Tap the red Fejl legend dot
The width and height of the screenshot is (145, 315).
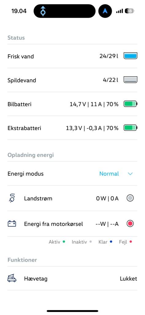[131, 242]
